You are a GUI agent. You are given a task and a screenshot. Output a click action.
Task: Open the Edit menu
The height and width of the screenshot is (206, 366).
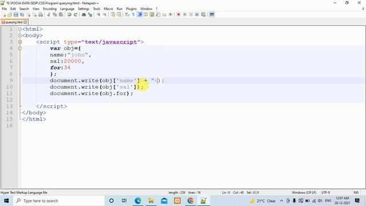tap(13, 9)
